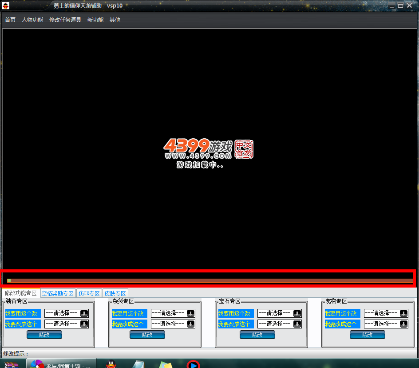Click the game loading progress bar
419x368 pixels.
pyautogui.click(x=210, y=280)
